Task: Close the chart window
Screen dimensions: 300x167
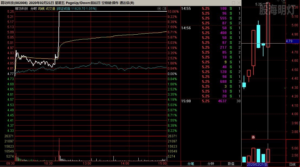Action: coord(239,3)
